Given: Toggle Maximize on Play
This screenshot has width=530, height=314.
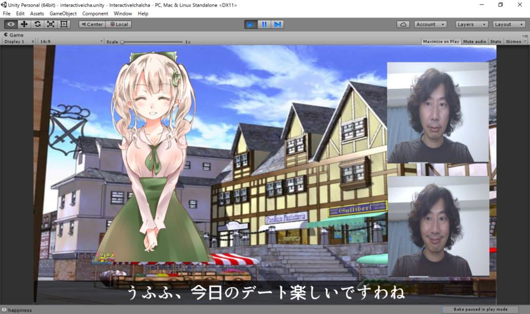Looking at the screenshot, I should tap(441, 41).
